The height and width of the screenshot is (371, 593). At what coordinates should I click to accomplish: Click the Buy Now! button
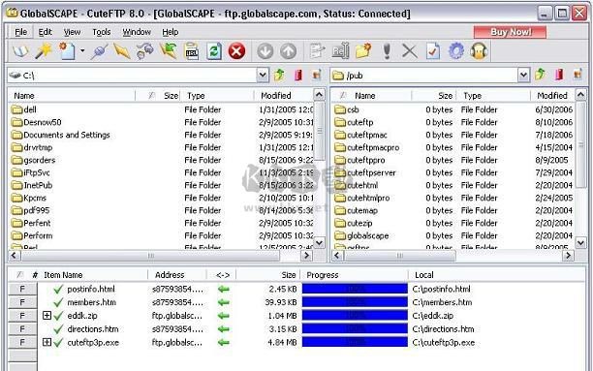point(511,32)
